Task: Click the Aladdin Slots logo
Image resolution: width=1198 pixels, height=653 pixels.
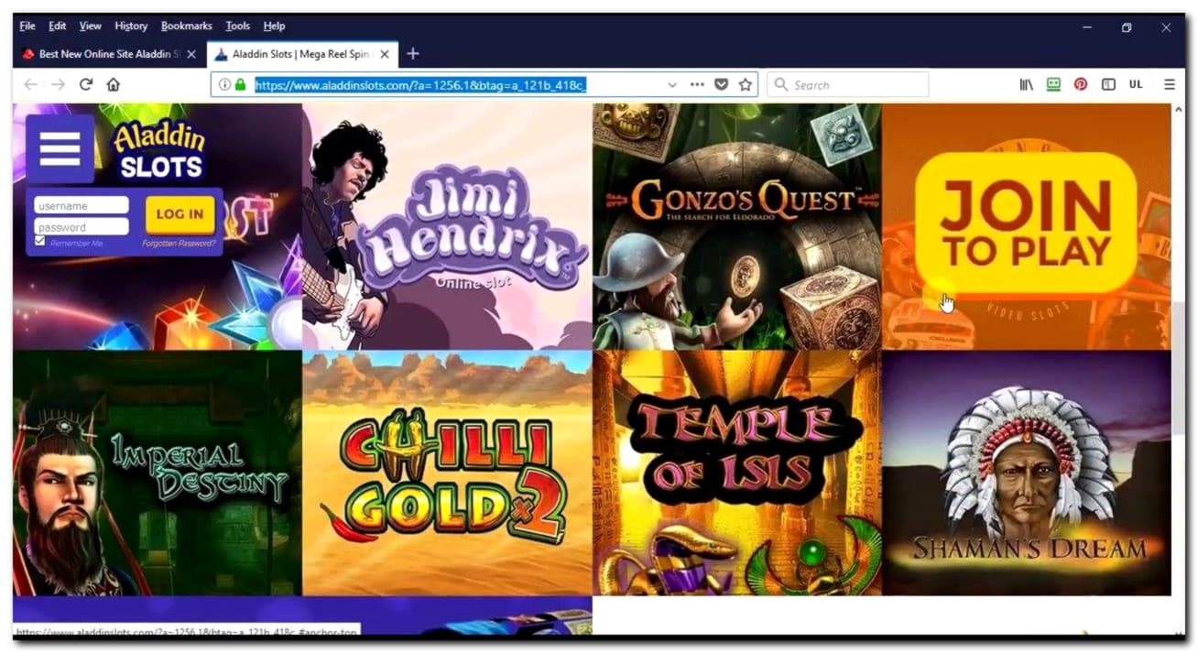Action: click(x=159, y=149)
